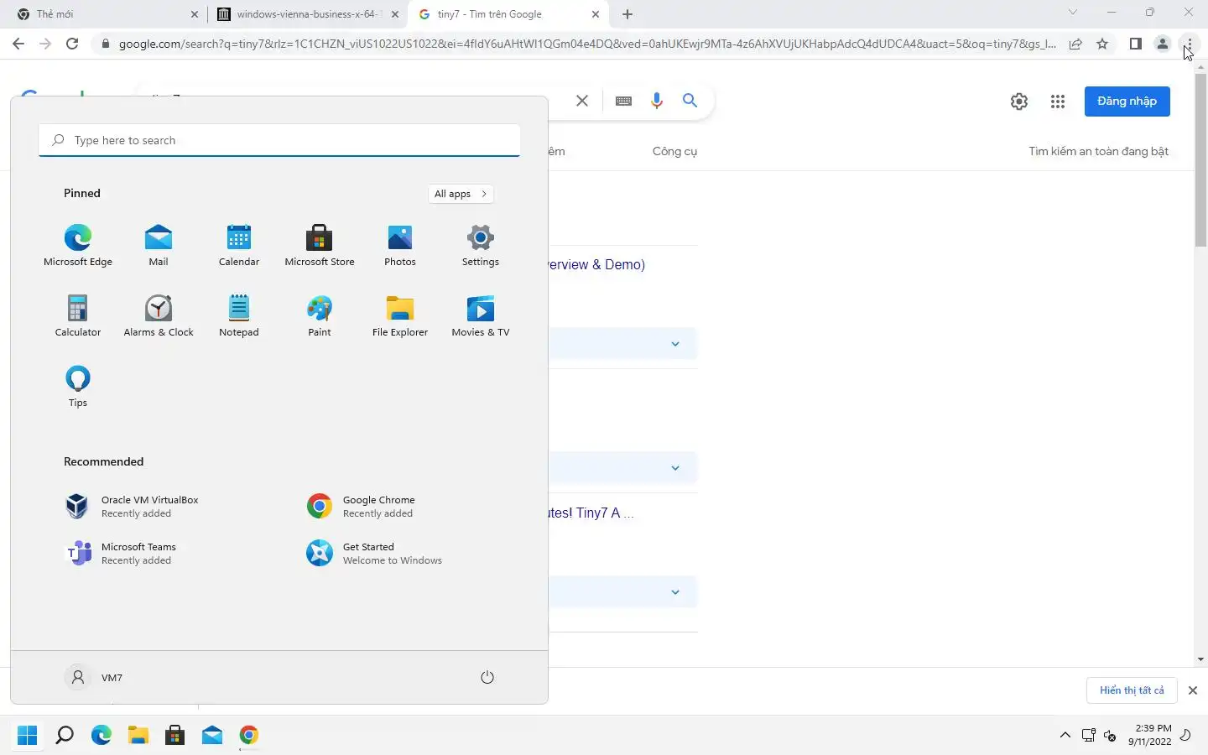
Task: Open Movies & TV app
Action: point(481,315)
